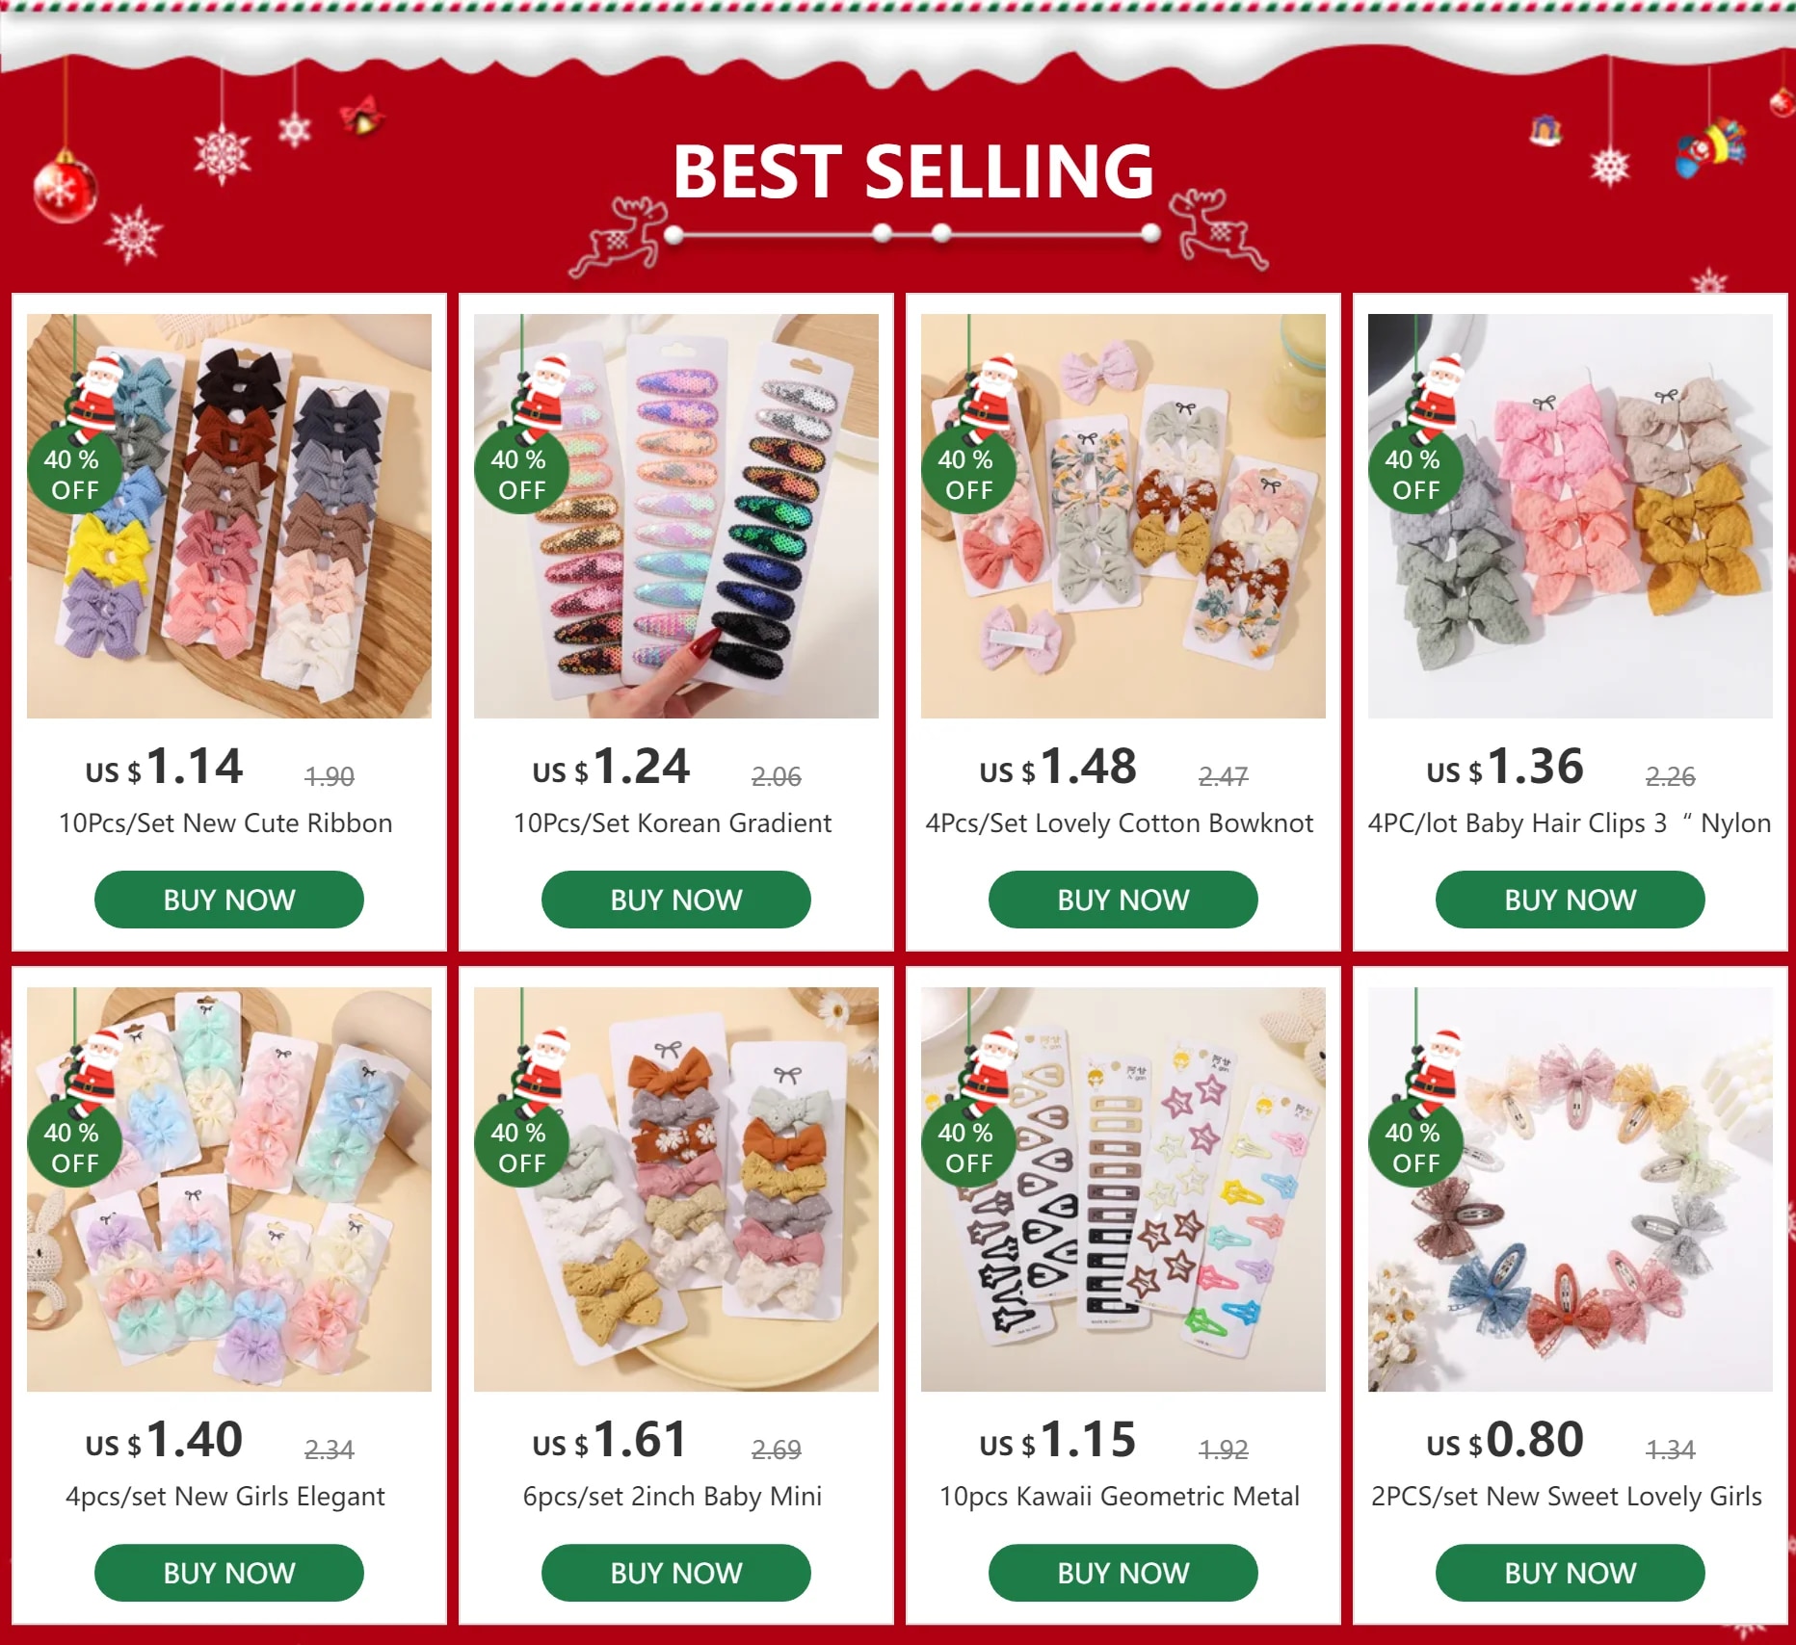Click BUY NOW for 4PC/lot Baby Hair Clips
Screen dimensions: 1796x1645
click(1571, 900)
